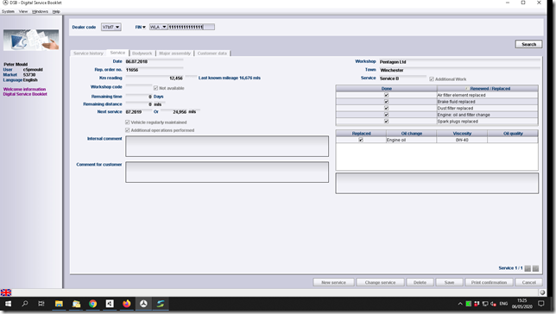Click the Renewed / Replaced column header
Image resolution: width=556 pixels, height=314 pixels.
[488, 89]
